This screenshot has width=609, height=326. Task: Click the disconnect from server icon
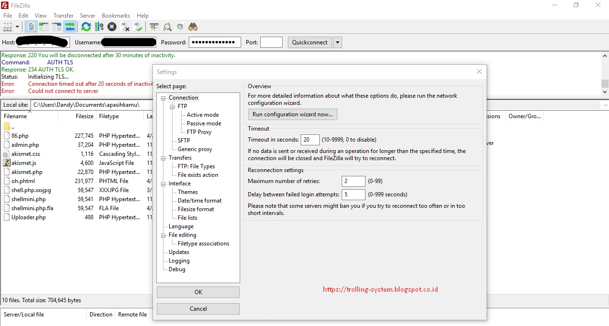(125, 27)
